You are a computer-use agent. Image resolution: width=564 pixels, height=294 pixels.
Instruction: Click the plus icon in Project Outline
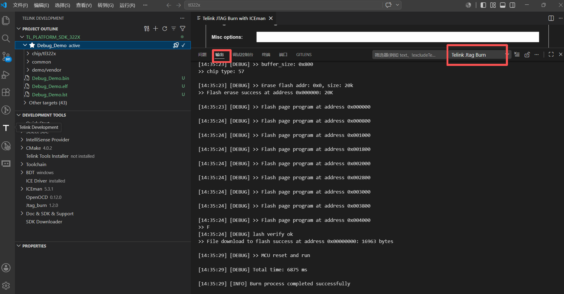pyautogui.click(x=156, y=29)
